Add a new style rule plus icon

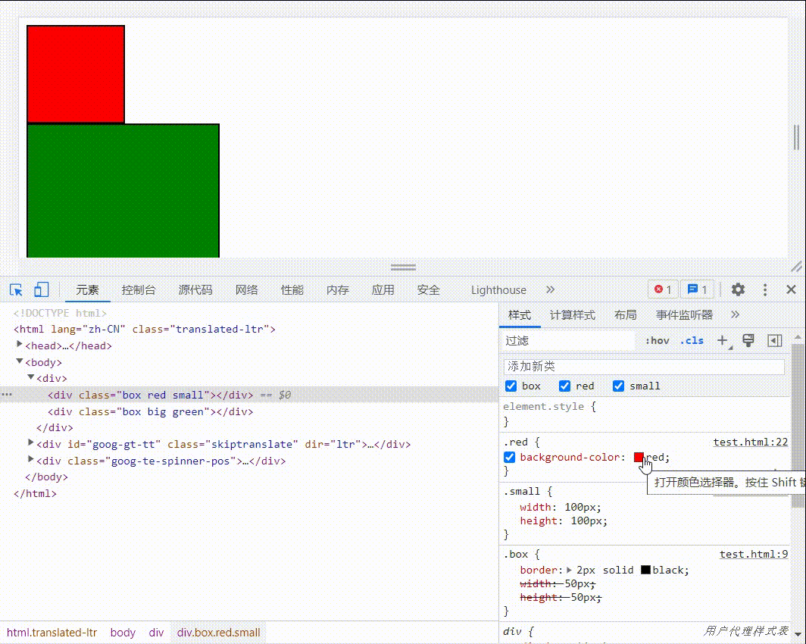[723, 341]
